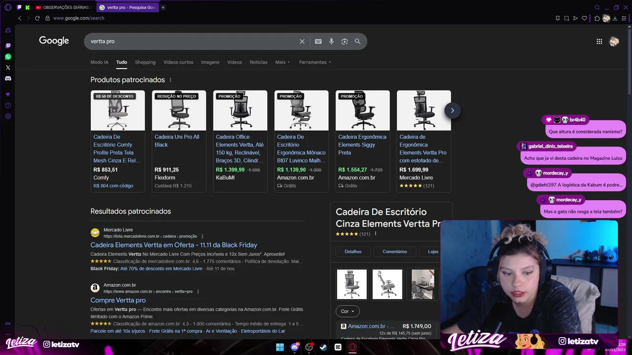
Task: Reload the current page
Action: click(x=37, y=18)
